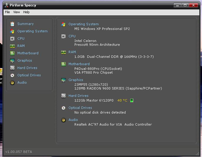Click the Audio speaker icon in summary panel

(64, 120)
